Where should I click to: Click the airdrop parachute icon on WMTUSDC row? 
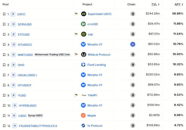click(x=76, y=55)
